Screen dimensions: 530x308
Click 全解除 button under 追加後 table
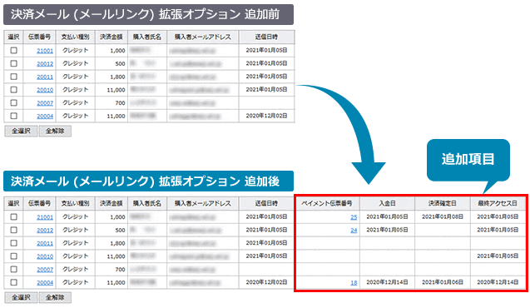click(55, 297)
